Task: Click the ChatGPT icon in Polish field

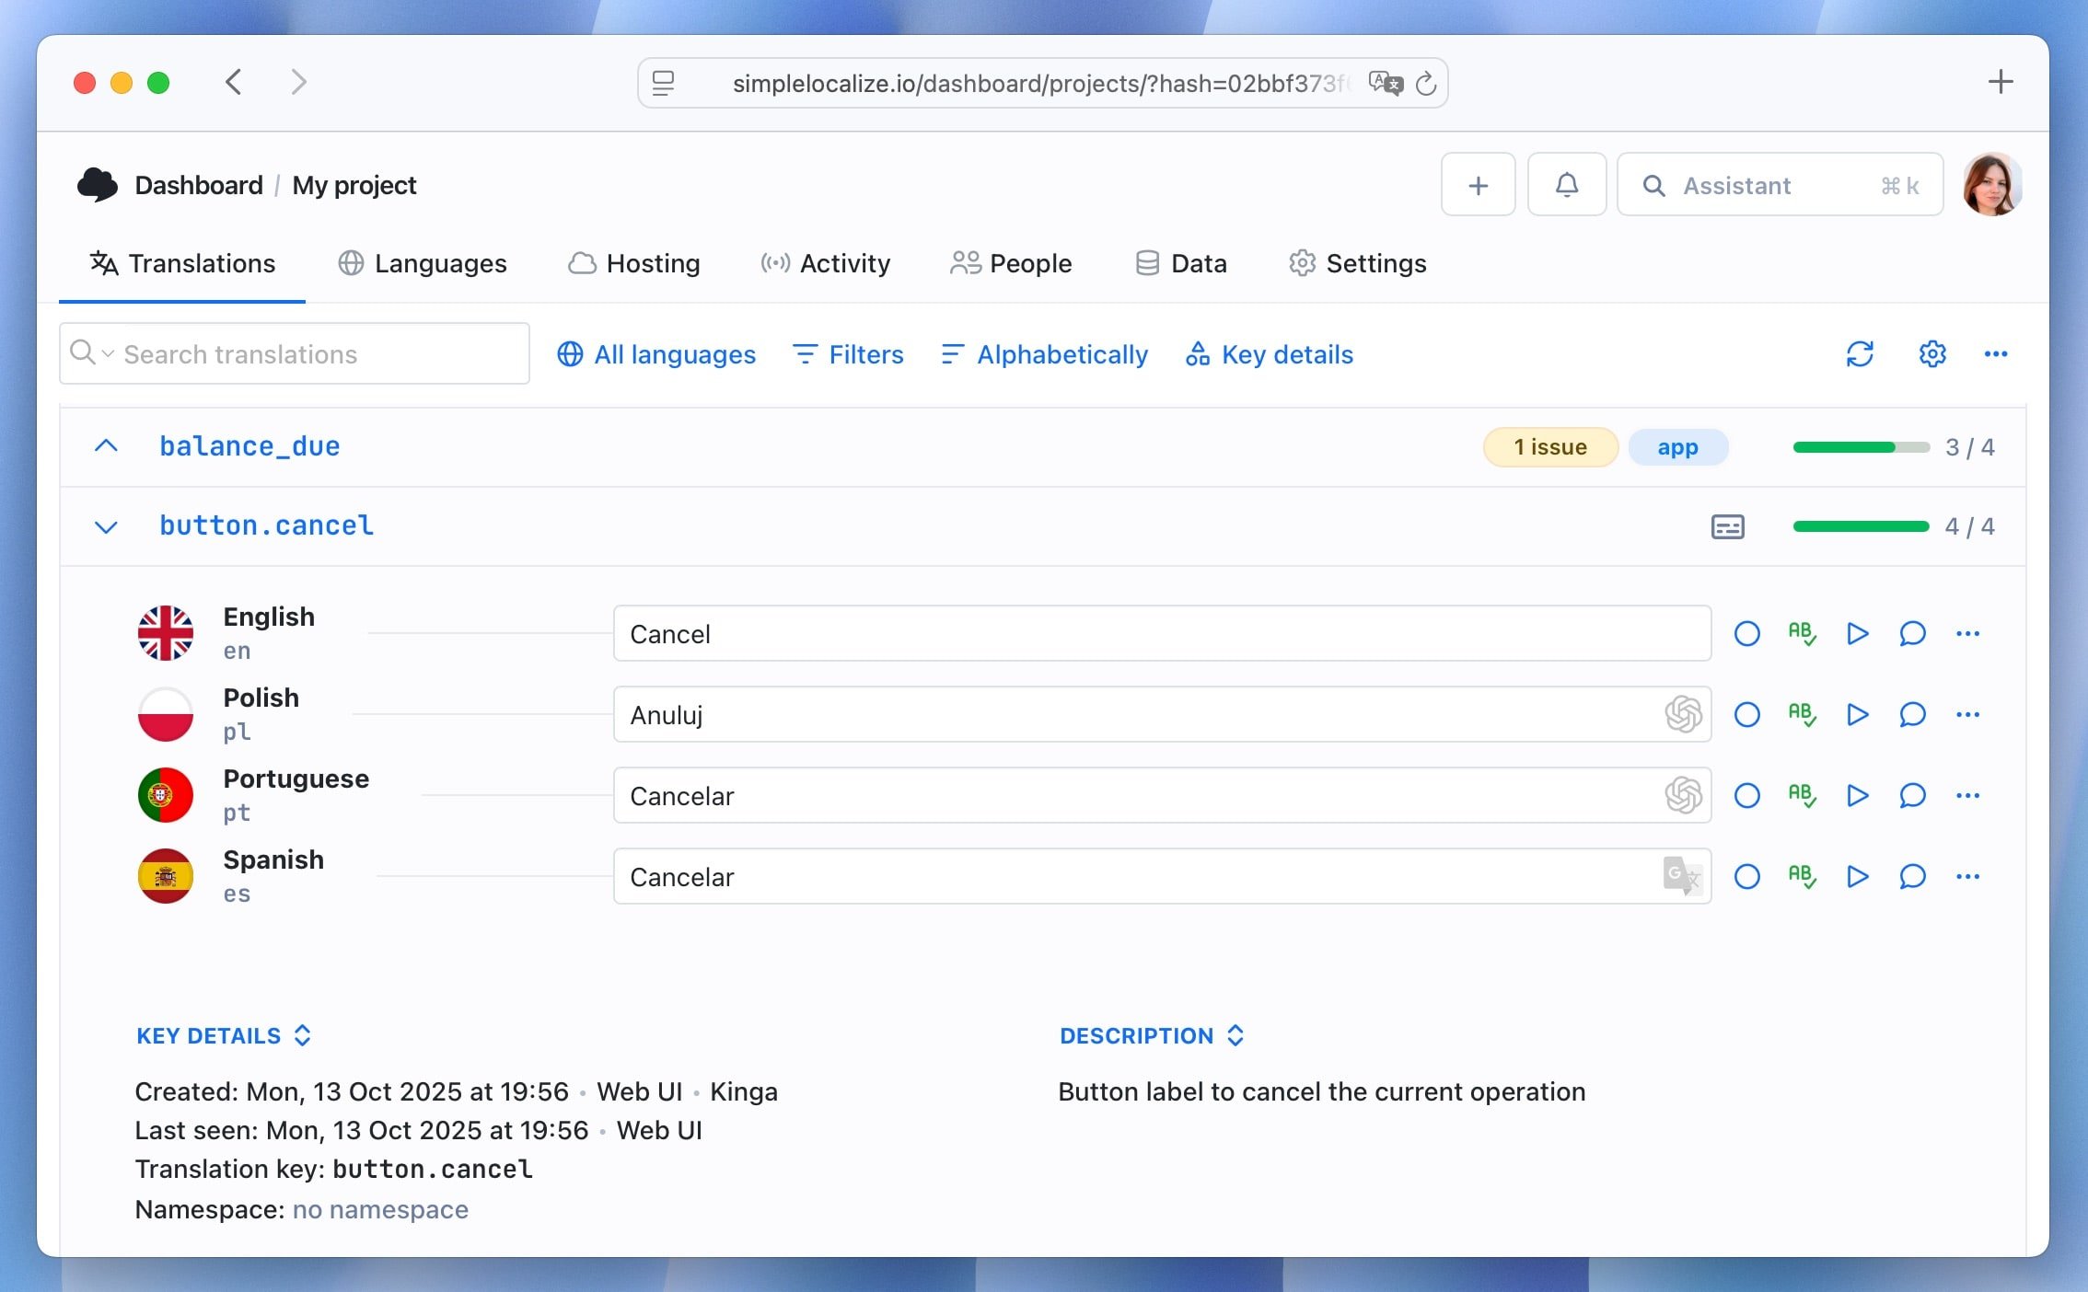Action: point(1683,714)
